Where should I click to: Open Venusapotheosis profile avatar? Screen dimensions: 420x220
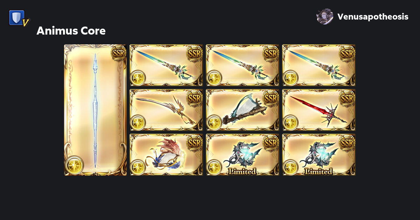[x=324, y=16]
